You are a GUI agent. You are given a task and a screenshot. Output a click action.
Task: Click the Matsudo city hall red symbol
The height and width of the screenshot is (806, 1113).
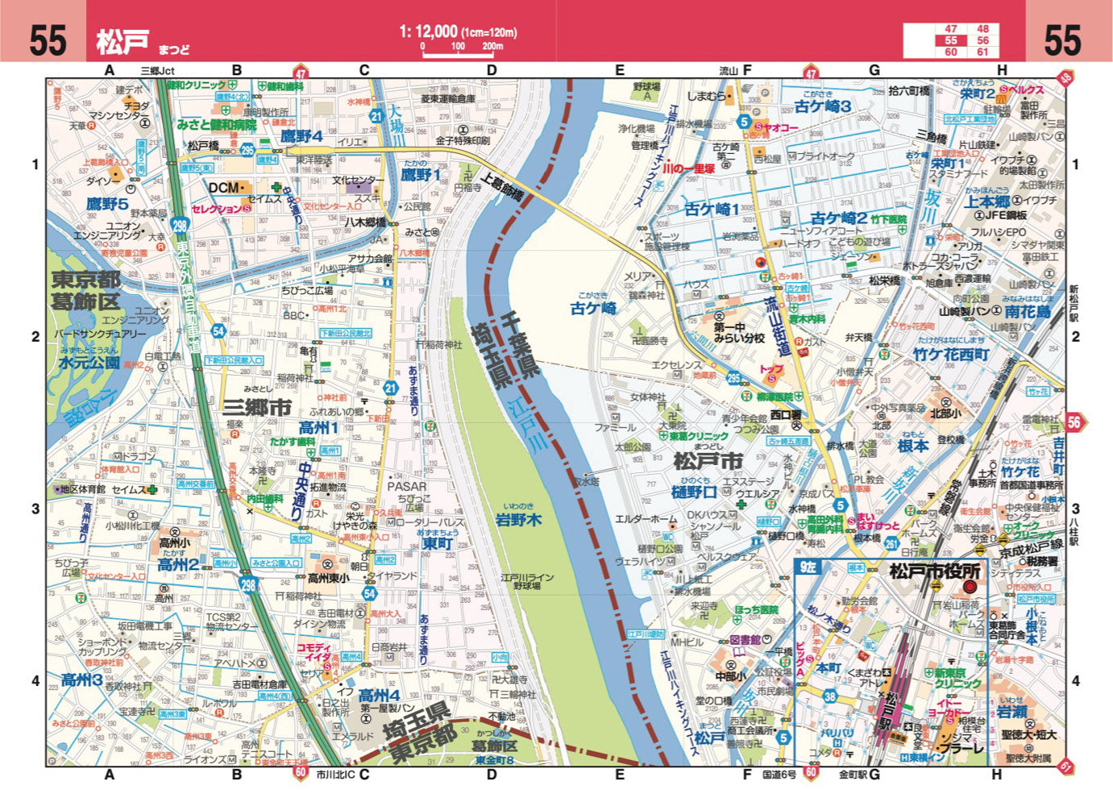970,588
